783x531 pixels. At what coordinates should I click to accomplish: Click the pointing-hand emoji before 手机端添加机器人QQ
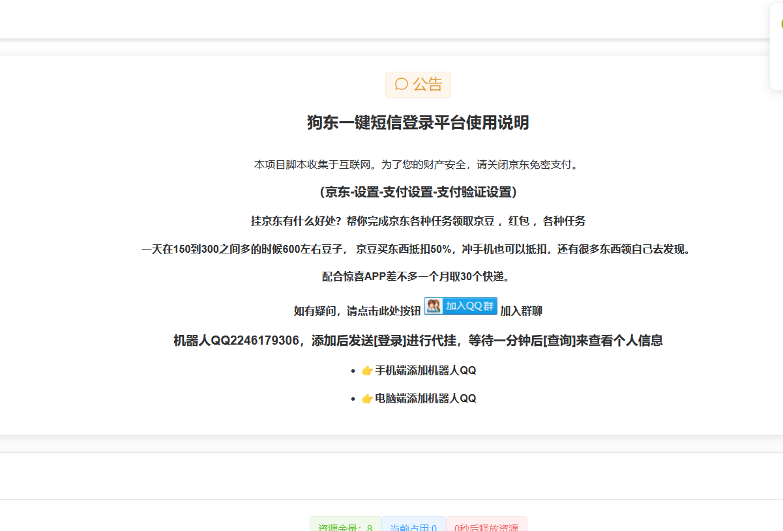[367, 371]
